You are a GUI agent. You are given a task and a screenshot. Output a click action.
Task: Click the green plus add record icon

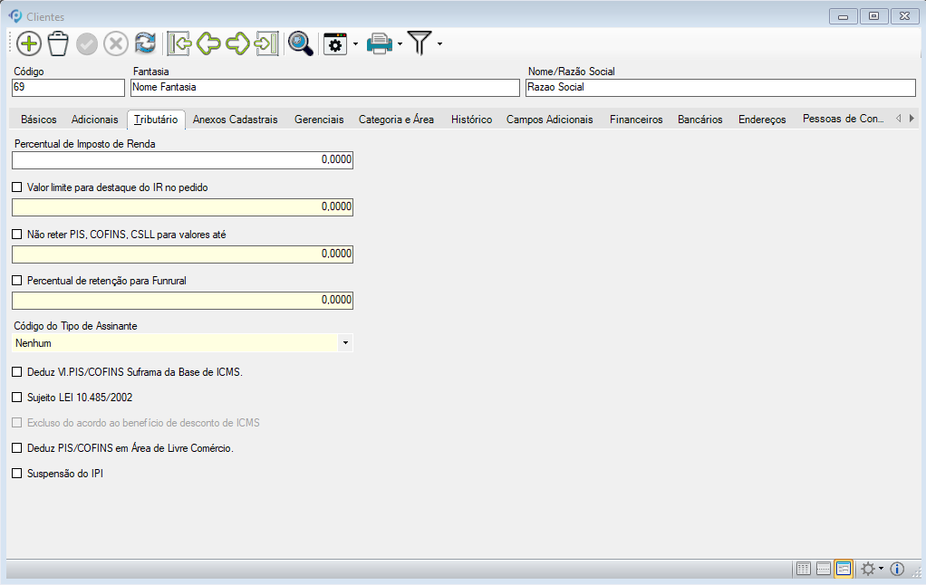click(29, 43)
